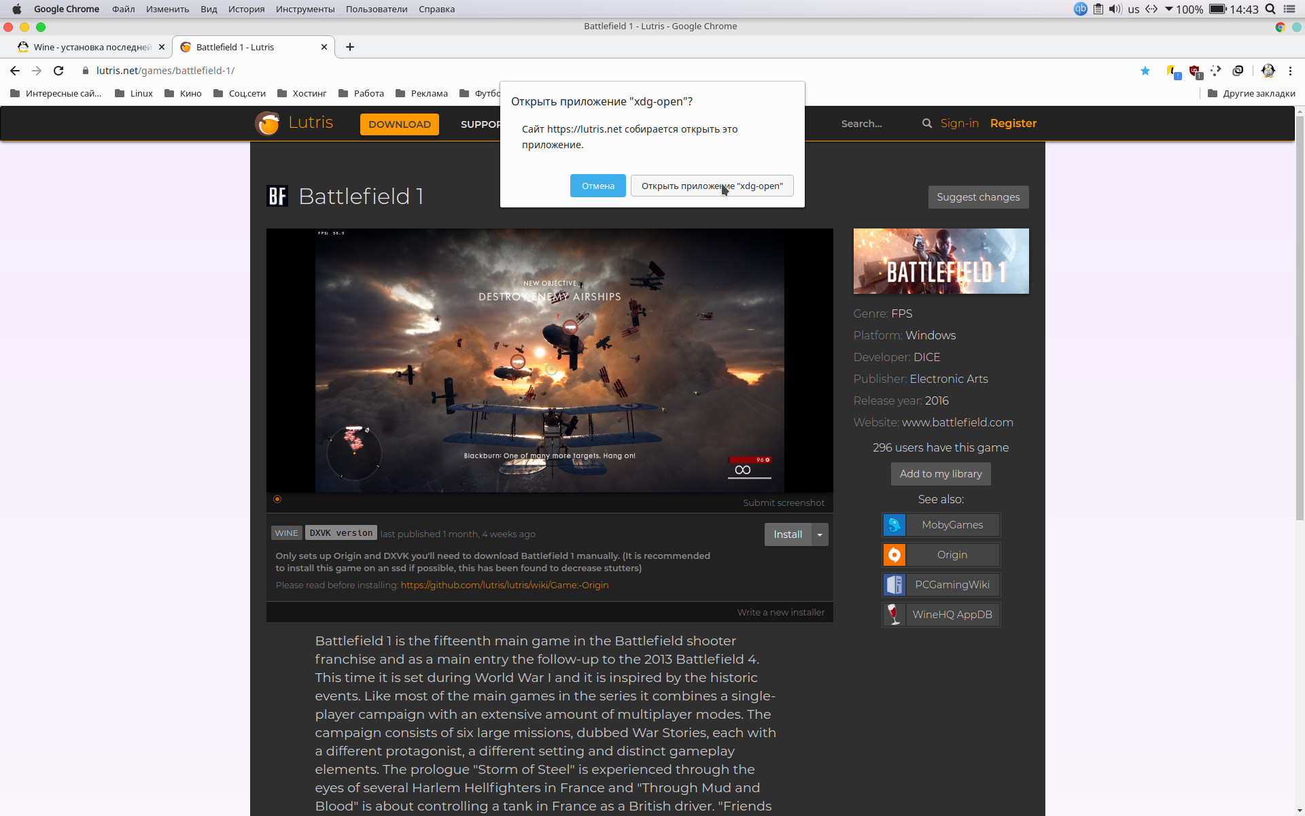The width and height of the screenshot is (1305, 816).
Task: Open the Origin launcher icon
Action: (892, 555)
